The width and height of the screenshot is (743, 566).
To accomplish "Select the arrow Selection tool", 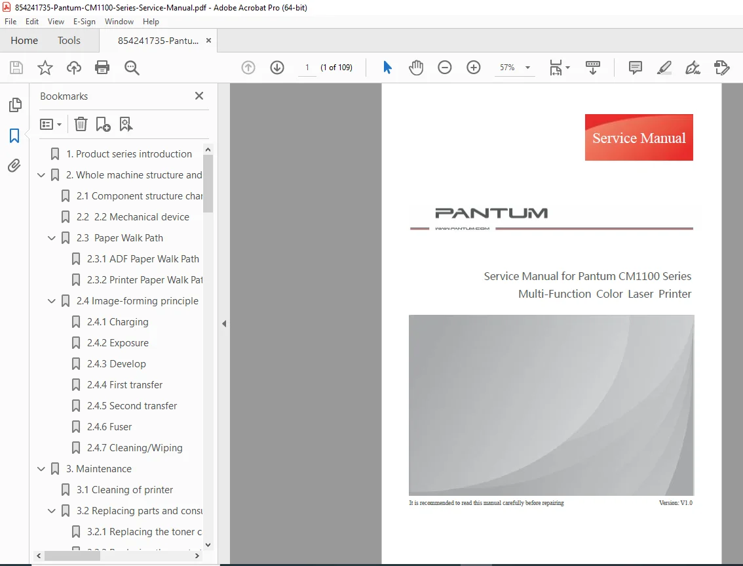I will coord(387,68).
